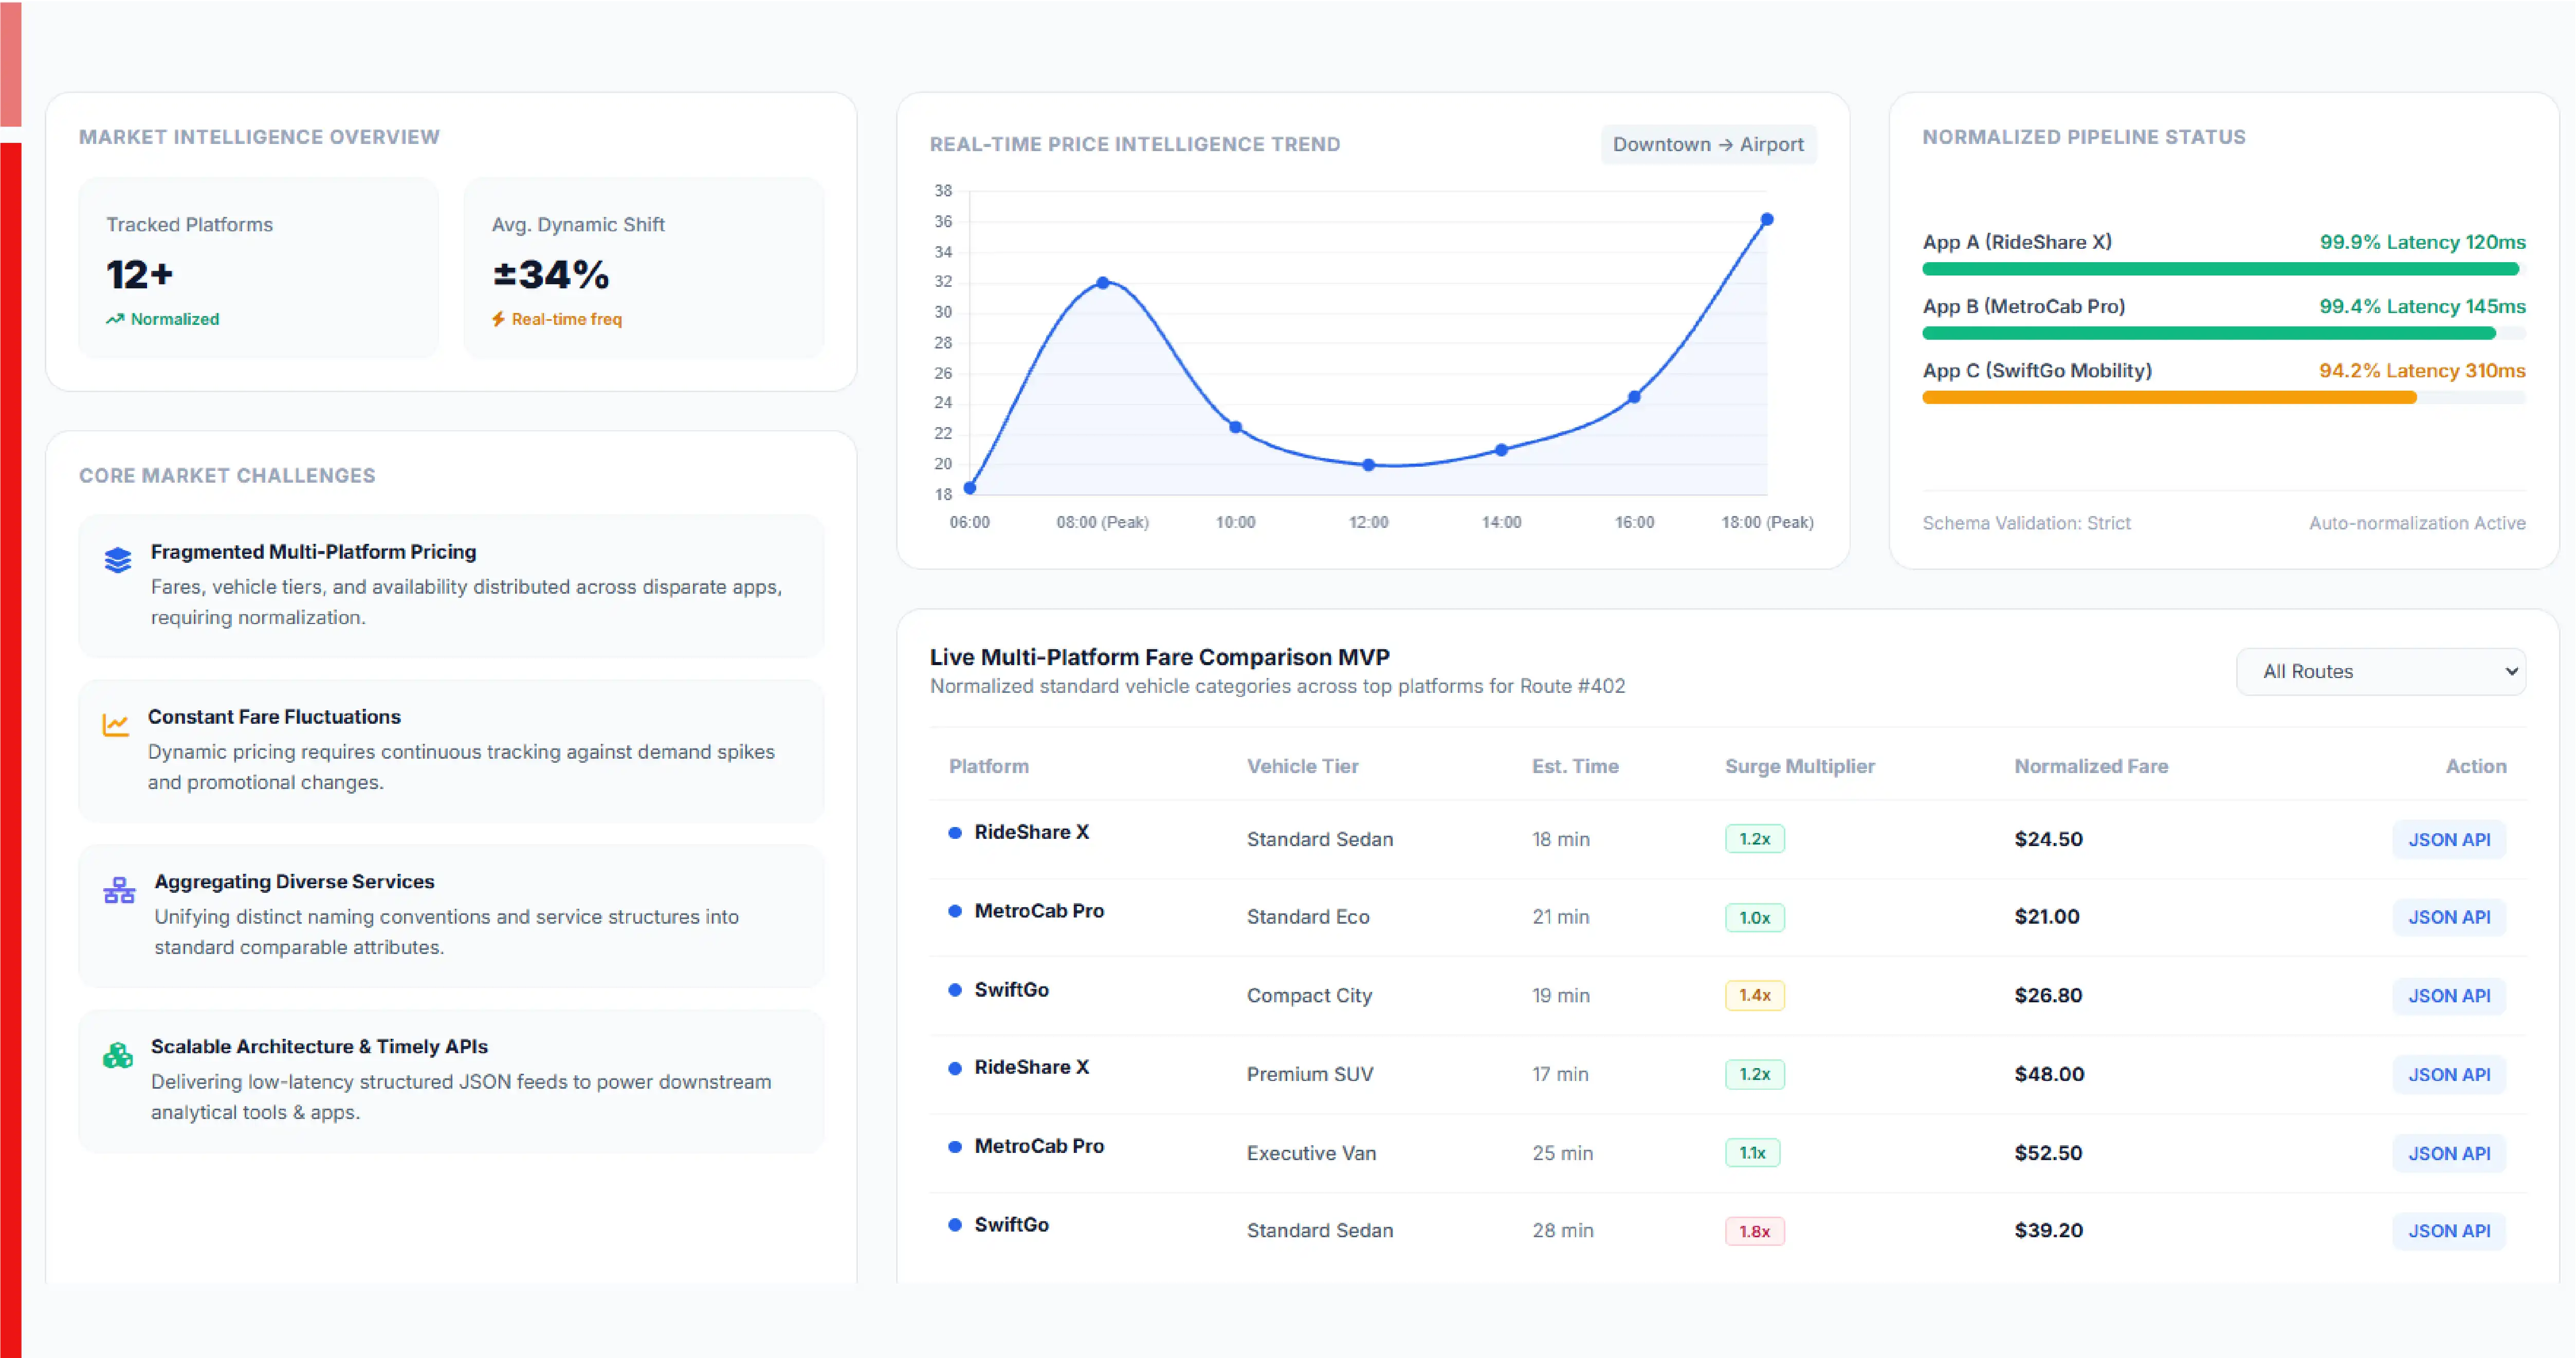Click the $52.50 normalized fare value
This screenshot has height=1358, width=2576.
[2048, 1153]
